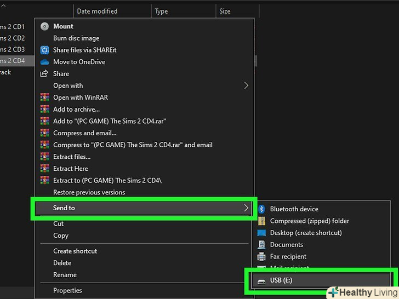Select the file ending in CD3
This screenshot has width=399, height=299.
17,49
